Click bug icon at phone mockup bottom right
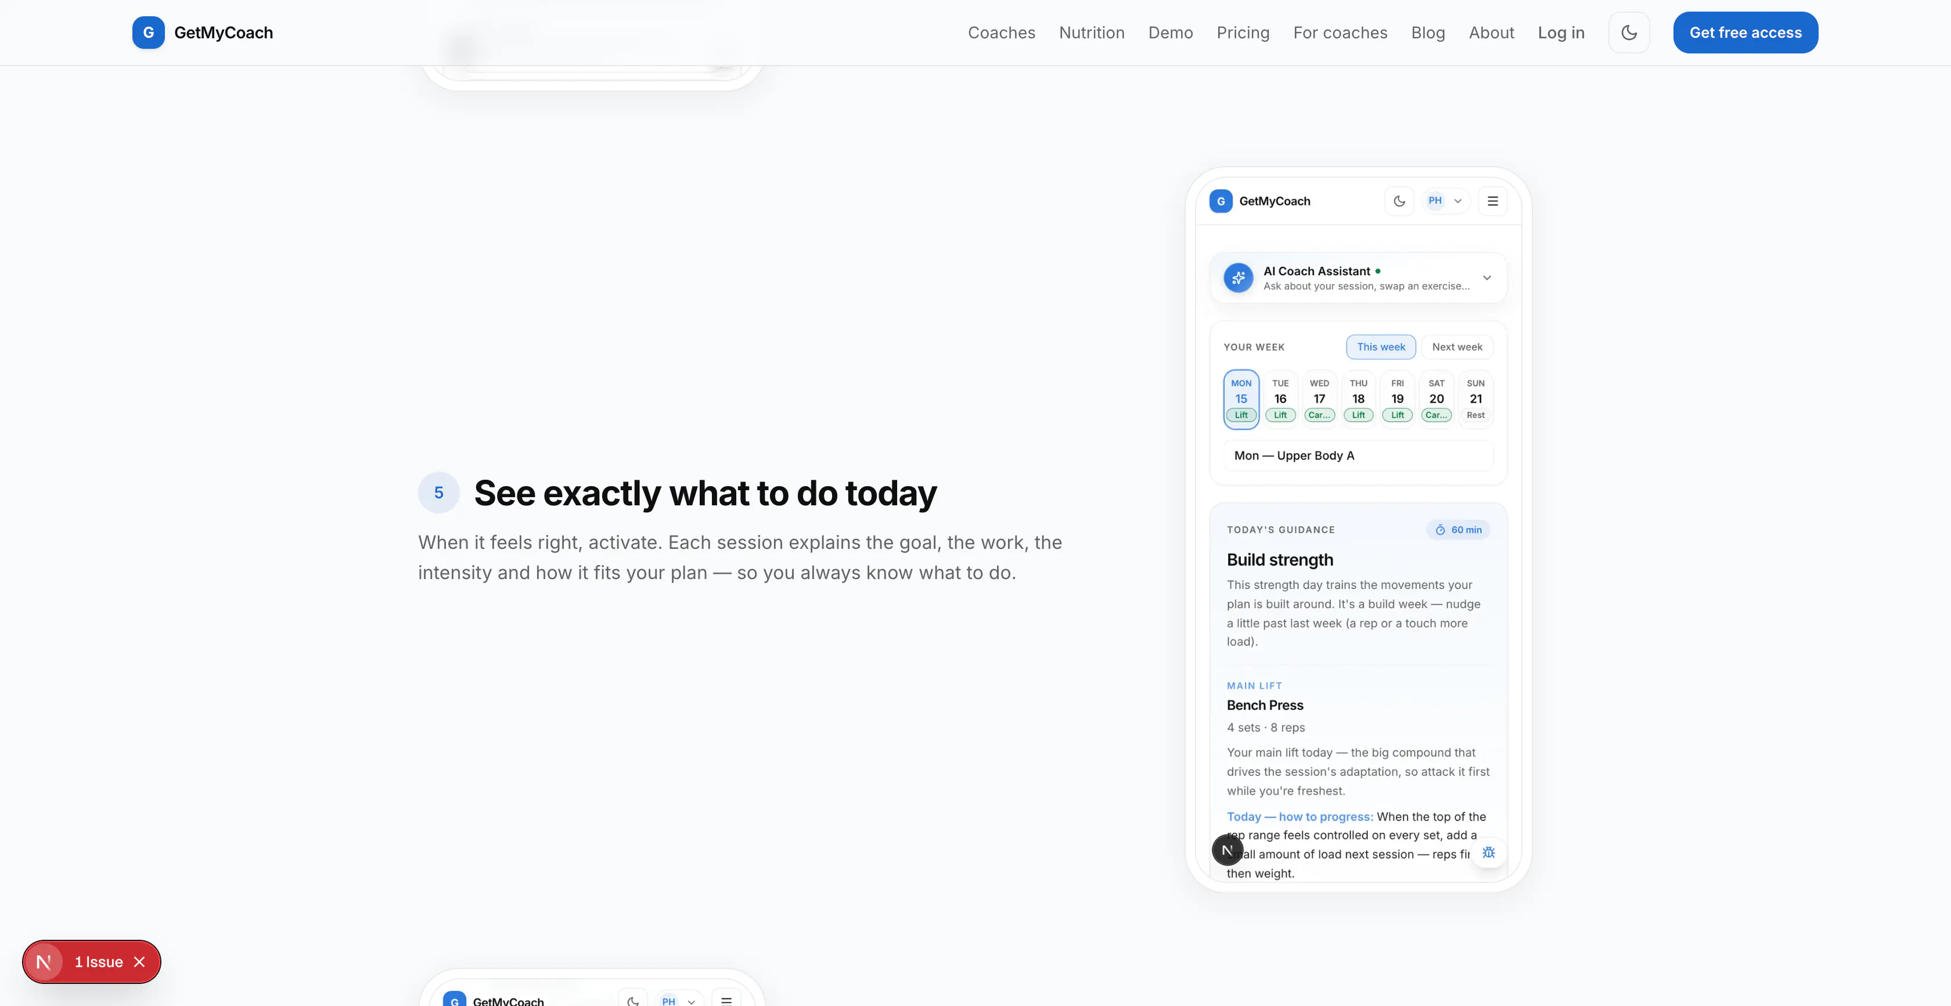 1488,852
